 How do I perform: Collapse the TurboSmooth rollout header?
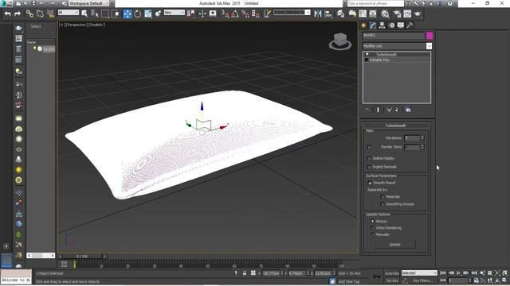point(395,126)
